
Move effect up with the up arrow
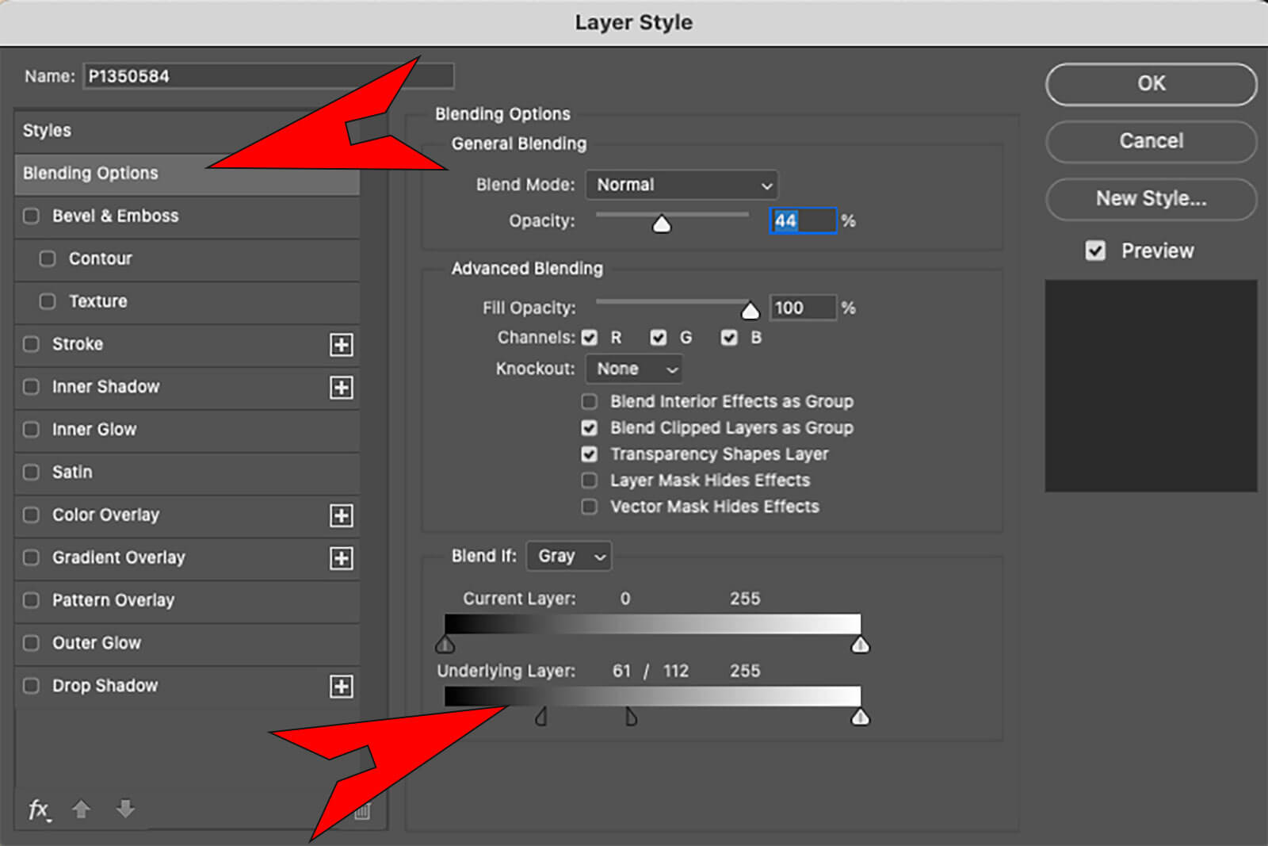point(81,809)
